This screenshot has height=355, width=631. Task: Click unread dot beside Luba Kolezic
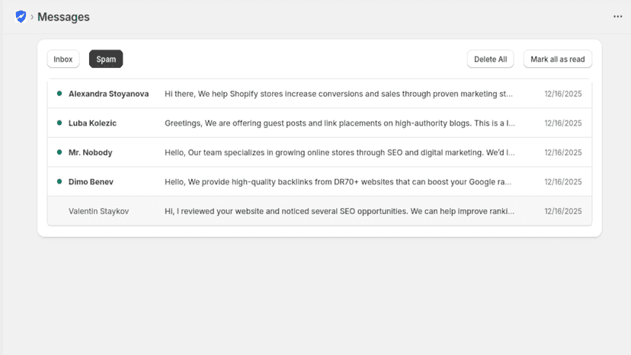[59, 123]
